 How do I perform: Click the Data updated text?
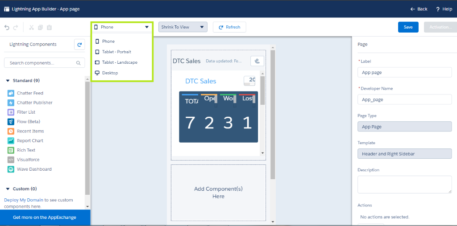tap(224, 61)
